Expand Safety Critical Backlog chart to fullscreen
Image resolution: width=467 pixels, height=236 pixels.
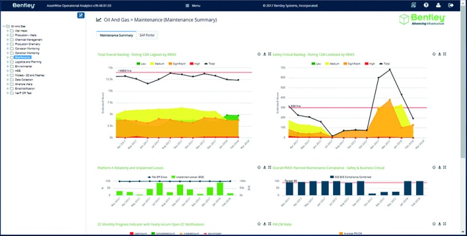pyautogui.click(x=444, y=54)
